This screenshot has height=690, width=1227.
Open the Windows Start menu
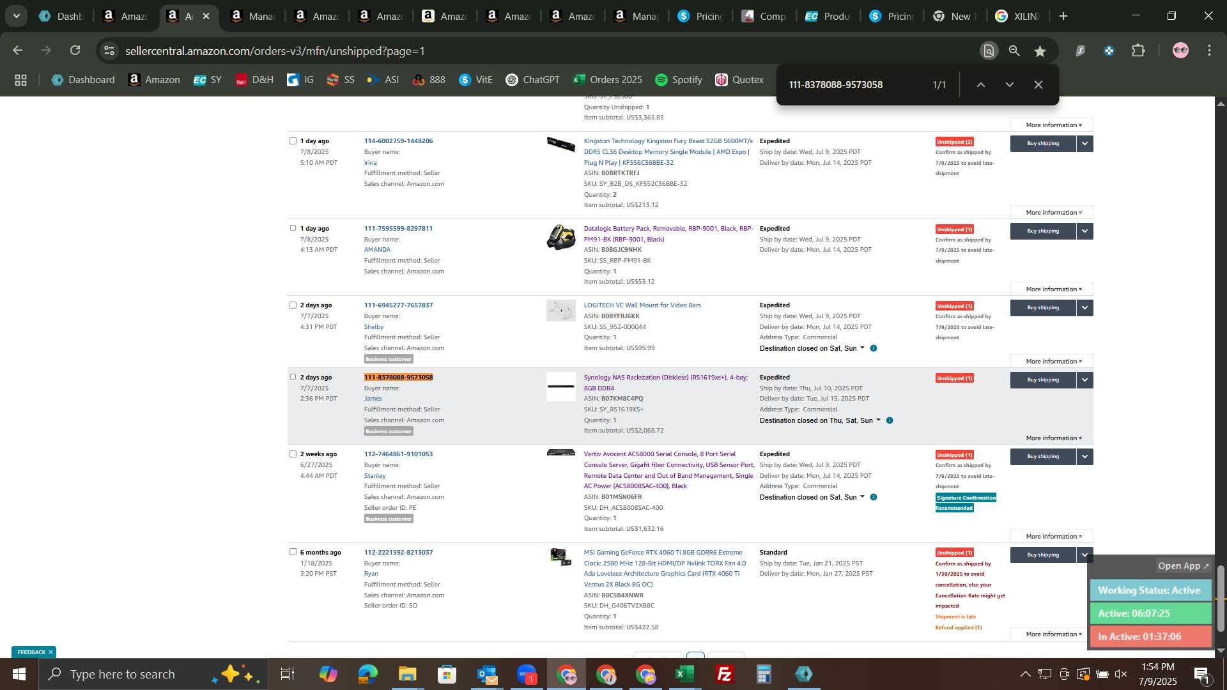click(x=19, y=674)
